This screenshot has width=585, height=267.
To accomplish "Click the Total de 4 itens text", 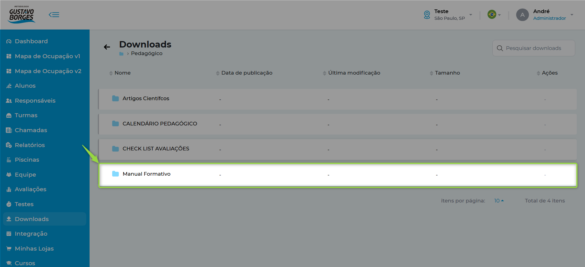I will point(545,201).
